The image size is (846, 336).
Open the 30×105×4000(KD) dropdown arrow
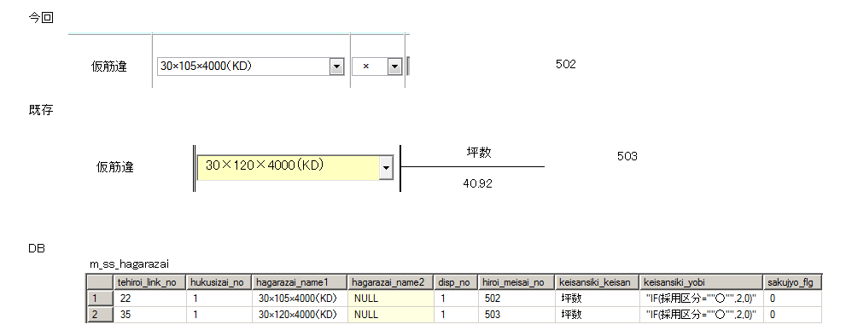tap(336, 67)
